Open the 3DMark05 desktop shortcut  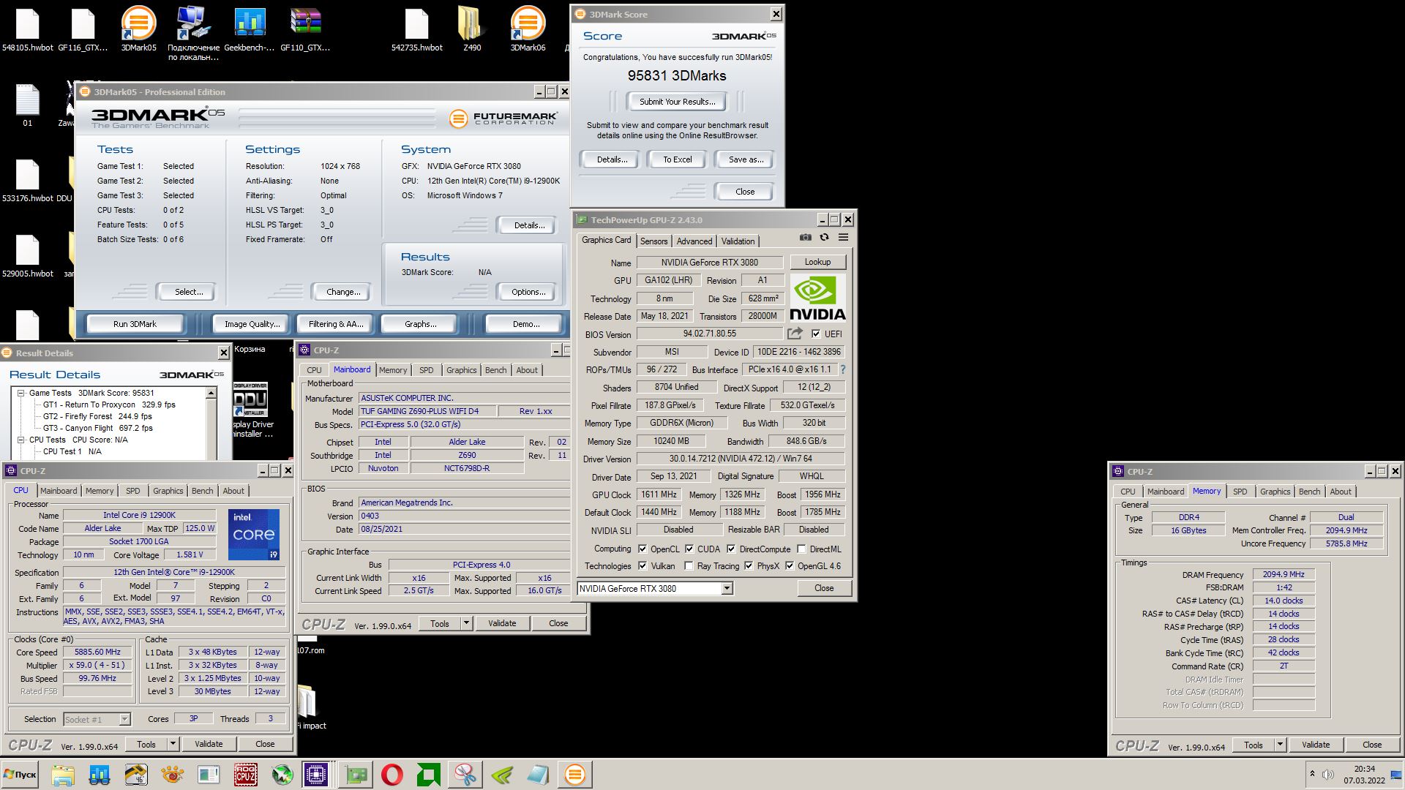click(138, 29)
